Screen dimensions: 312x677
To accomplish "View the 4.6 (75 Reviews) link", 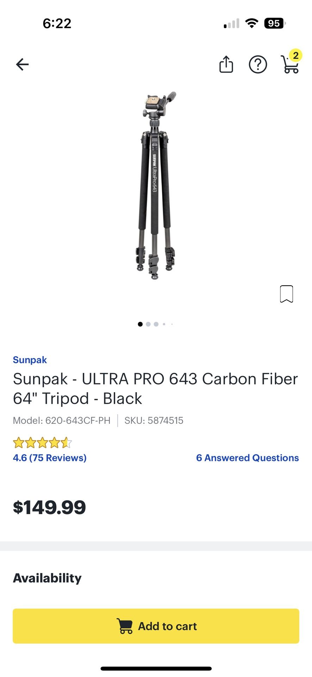I will [x=50, y=458].
